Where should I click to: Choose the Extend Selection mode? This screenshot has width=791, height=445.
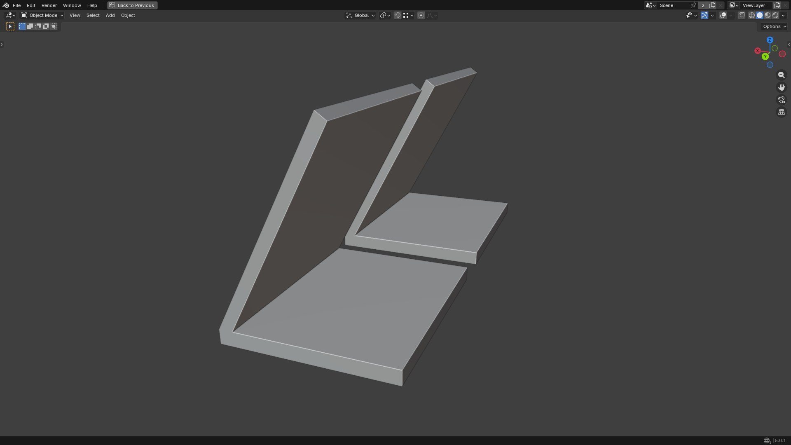[x=30, y=26]
